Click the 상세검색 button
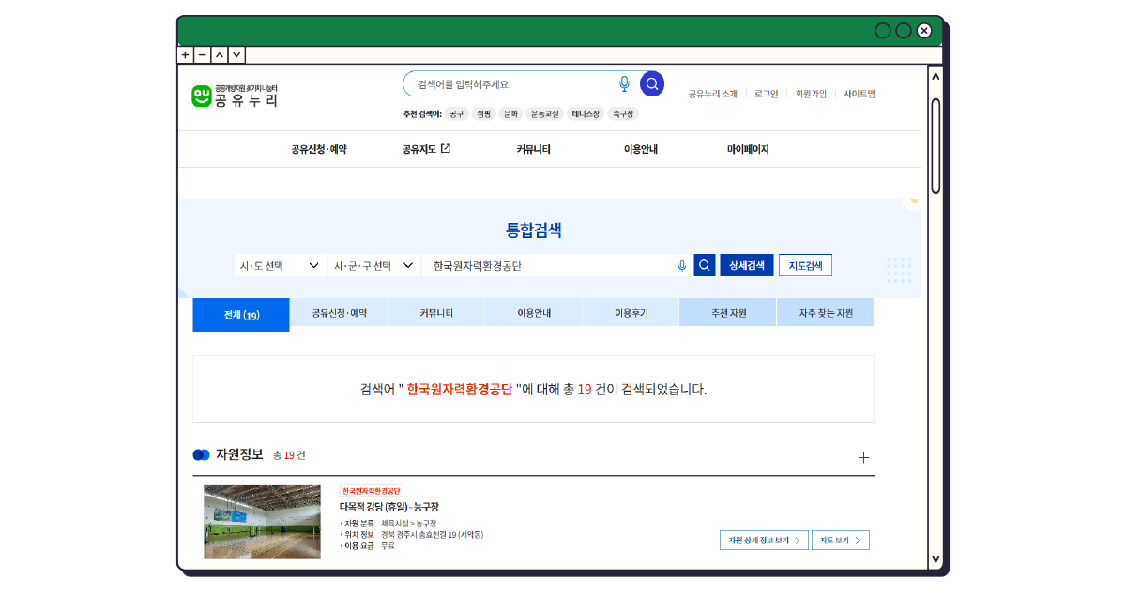This screenshot has width=1126, height=593. pyautogui.click(x=747, y=266)
